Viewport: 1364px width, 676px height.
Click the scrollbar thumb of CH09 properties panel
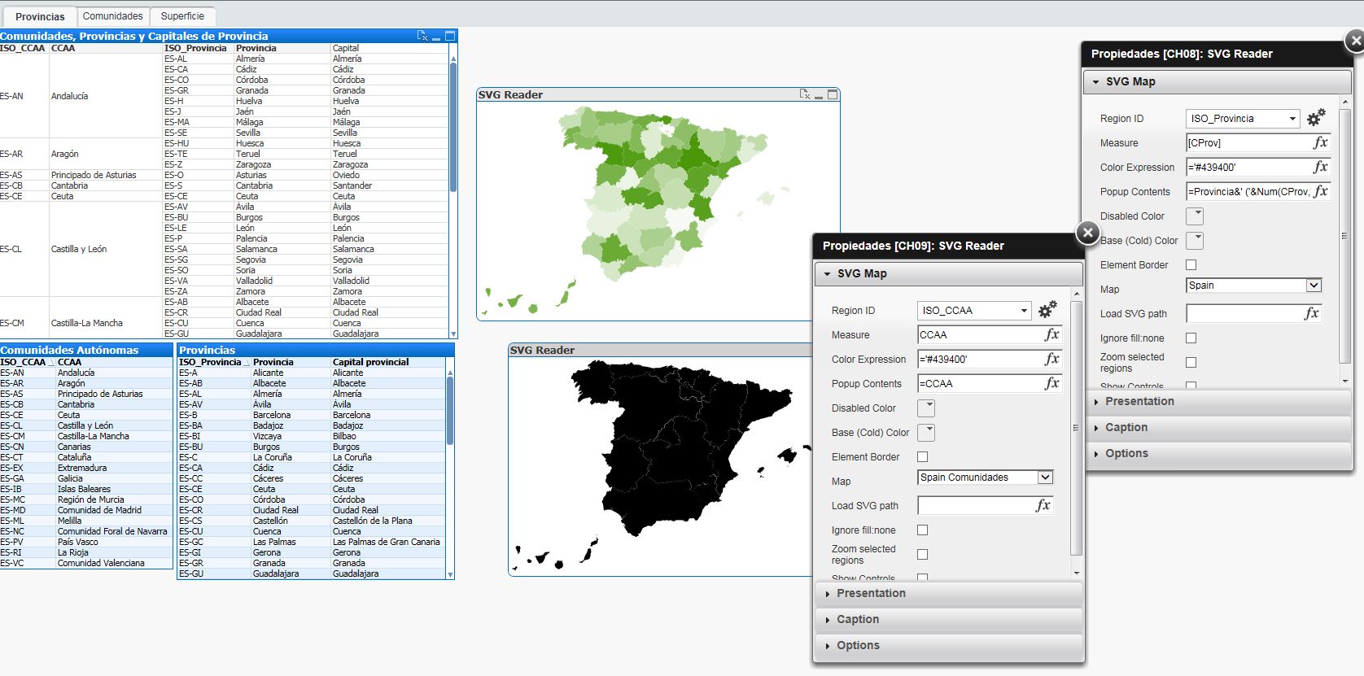click(x=1077, y=430)
